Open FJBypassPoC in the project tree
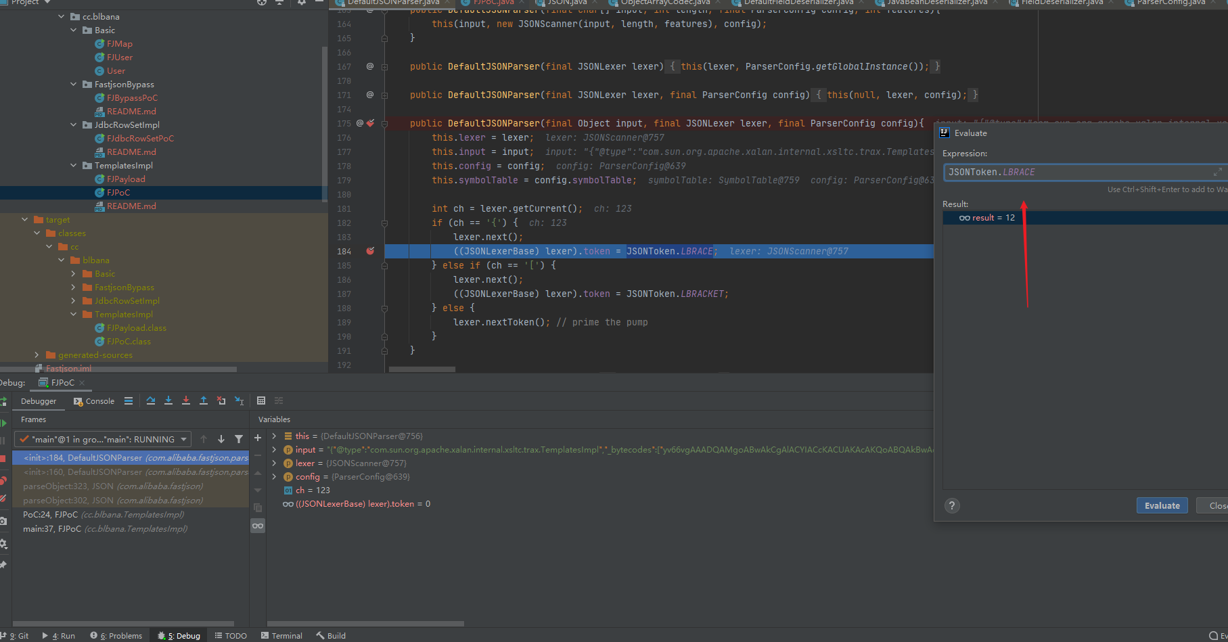The width and height of the screenshot is (1228, 642). [x=132, y=97]
